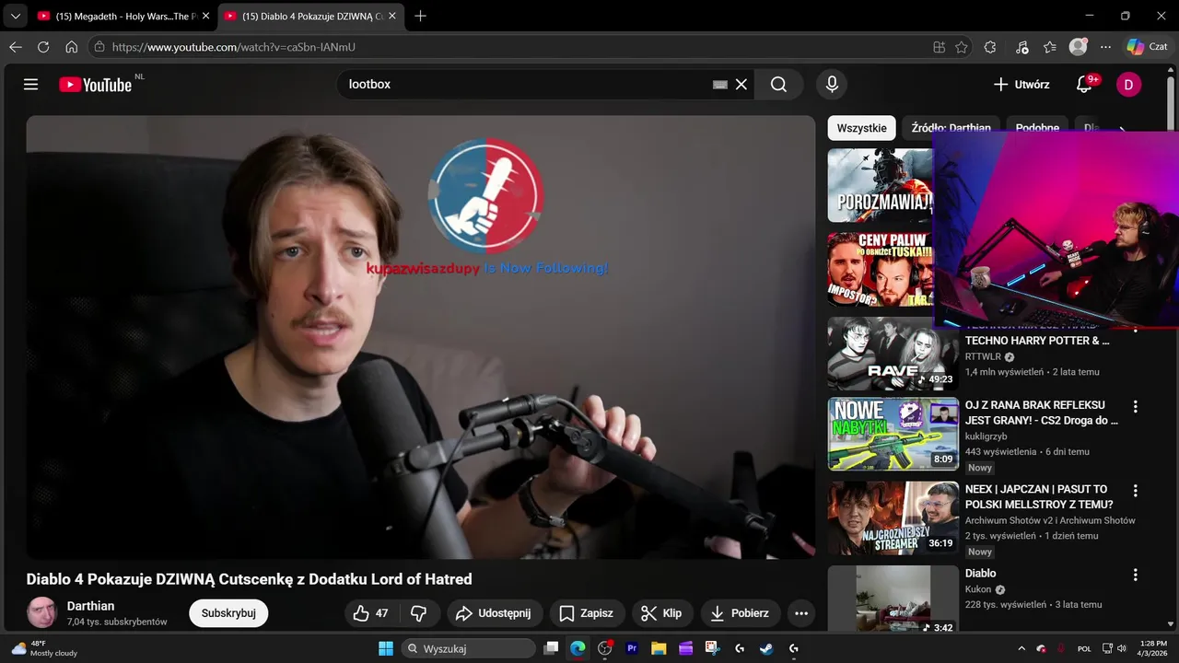Open the media control music note icon
This screenshot has height=663, width=1179.
click(x=1021, y=47)
